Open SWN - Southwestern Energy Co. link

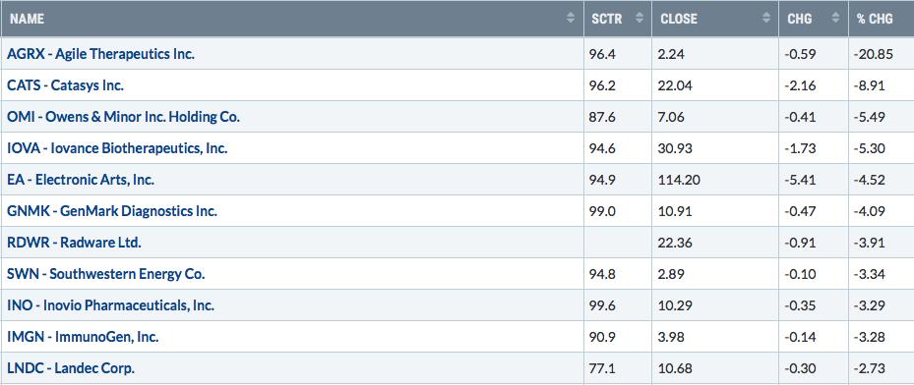click(x=106, y=274)
